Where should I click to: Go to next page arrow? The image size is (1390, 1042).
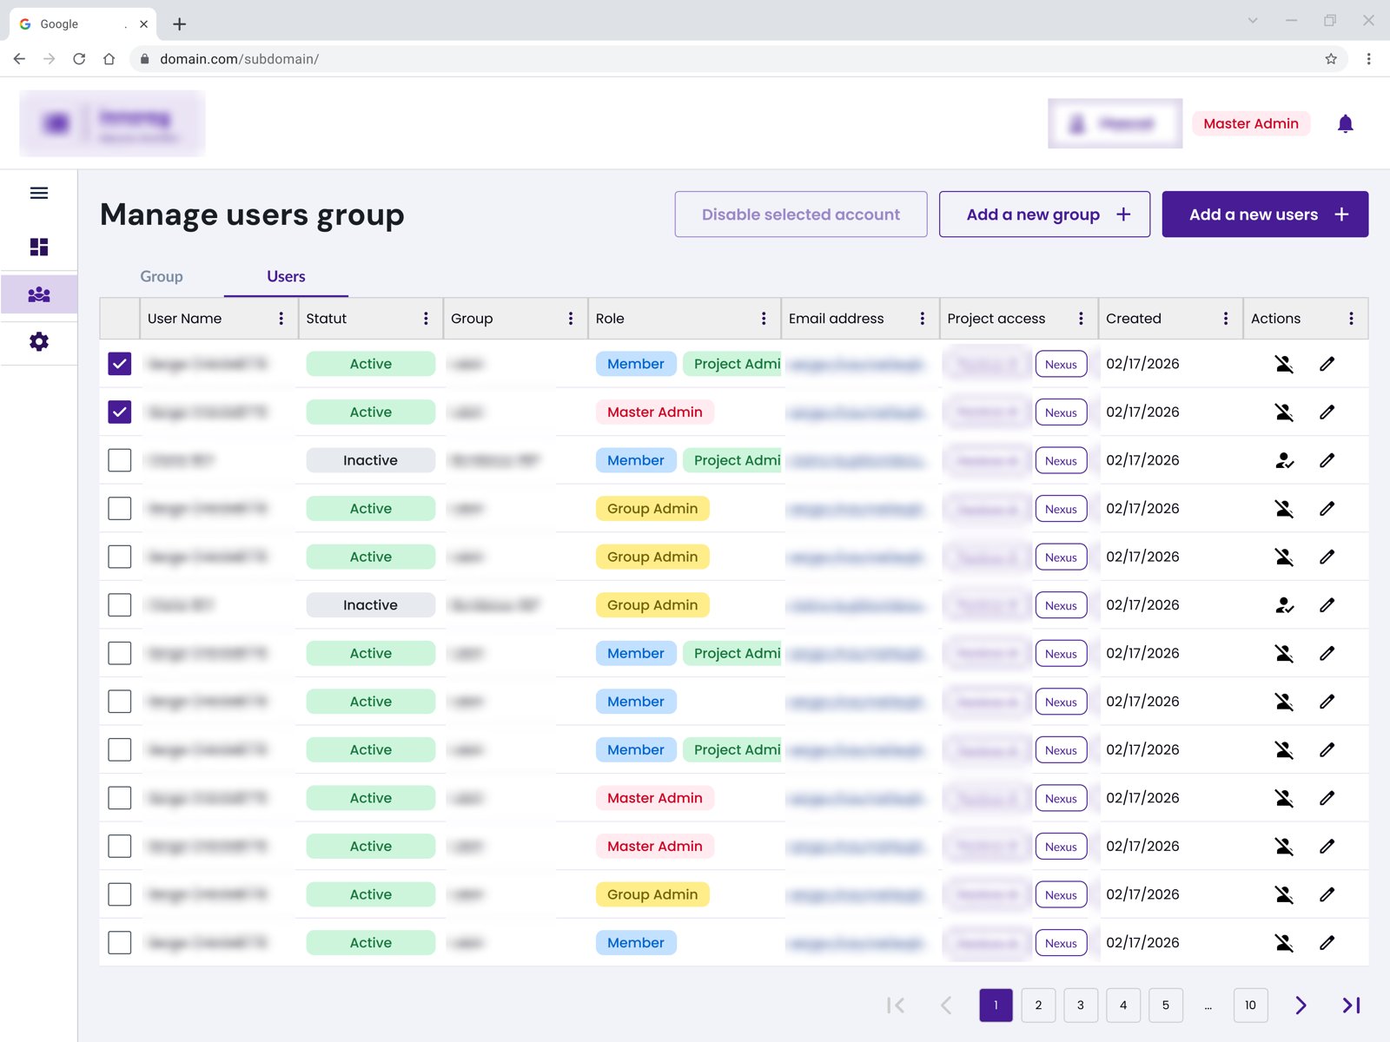point(1301,1006)
